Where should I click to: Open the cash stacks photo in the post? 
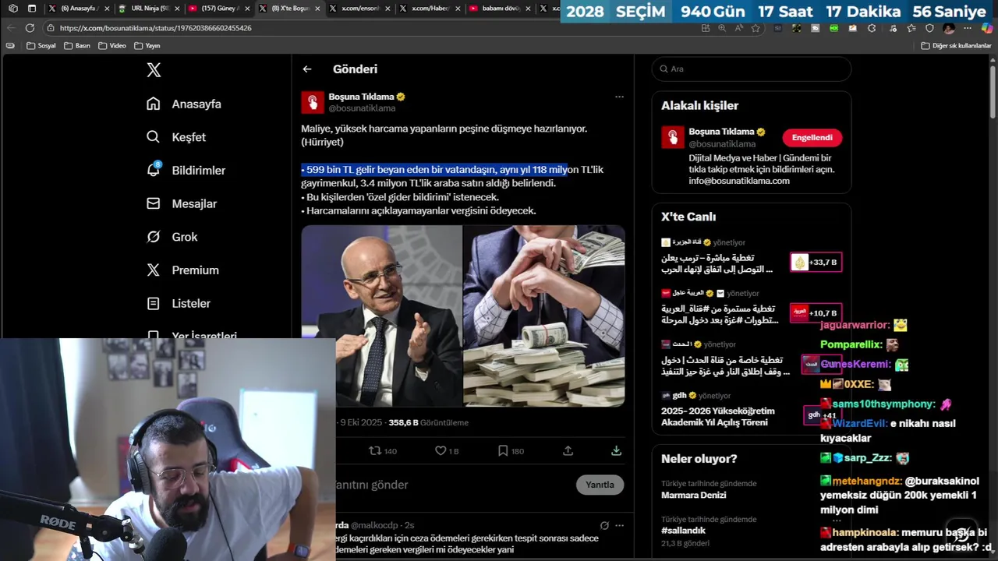pyautogui.click(x=544, y=316)
